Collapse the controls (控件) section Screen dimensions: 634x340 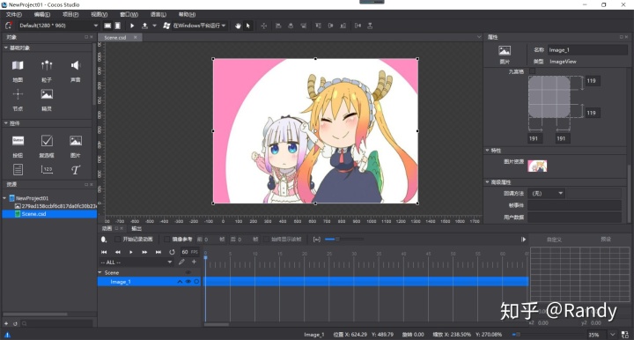pos(5,123)
